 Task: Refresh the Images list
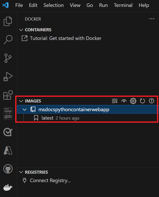click(x=142, y=101)
